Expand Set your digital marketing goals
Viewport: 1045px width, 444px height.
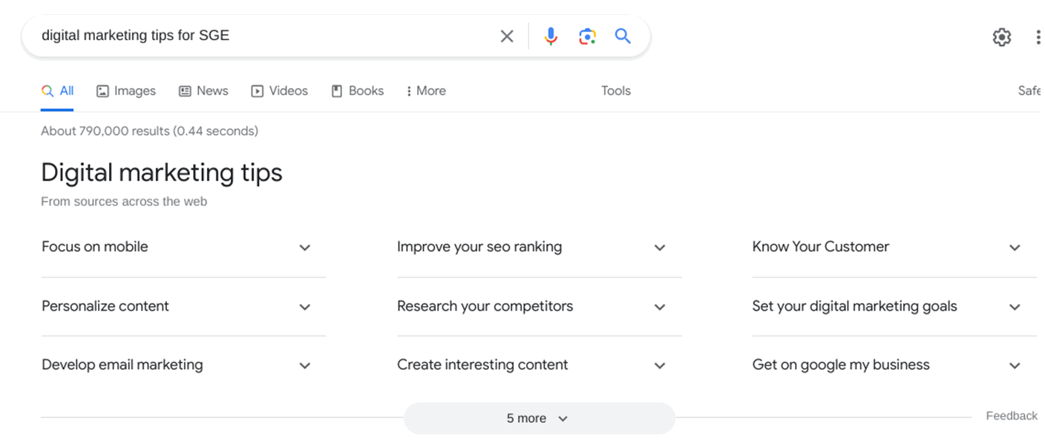click(1015, 306)
